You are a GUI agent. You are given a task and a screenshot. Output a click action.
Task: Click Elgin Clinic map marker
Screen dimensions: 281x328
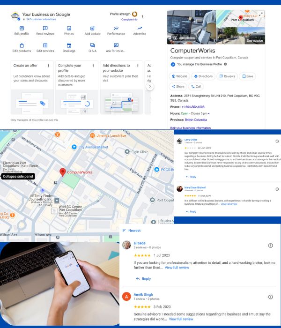(127, 152)
